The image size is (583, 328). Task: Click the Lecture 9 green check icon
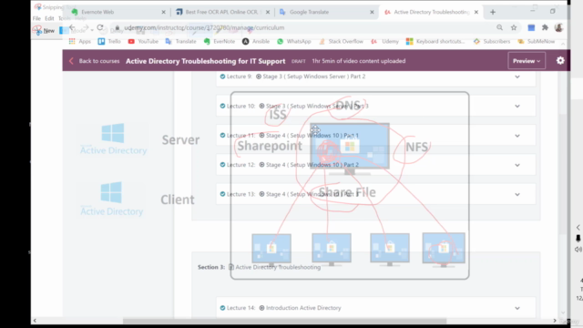(222, 77)
